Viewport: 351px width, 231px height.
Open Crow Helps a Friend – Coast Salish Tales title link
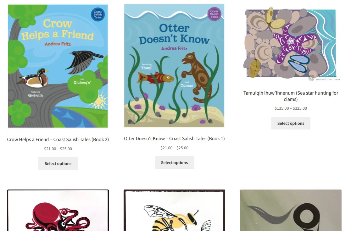pyautogui.click(x=58, y=140)
